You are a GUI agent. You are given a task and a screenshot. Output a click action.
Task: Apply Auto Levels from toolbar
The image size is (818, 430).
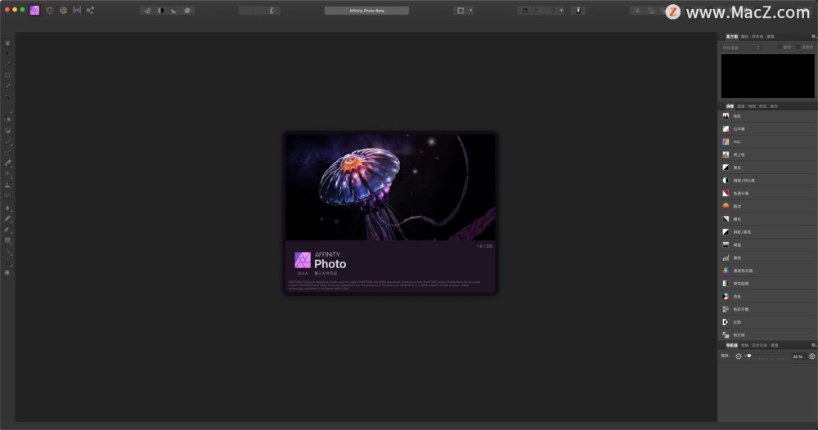147,11
